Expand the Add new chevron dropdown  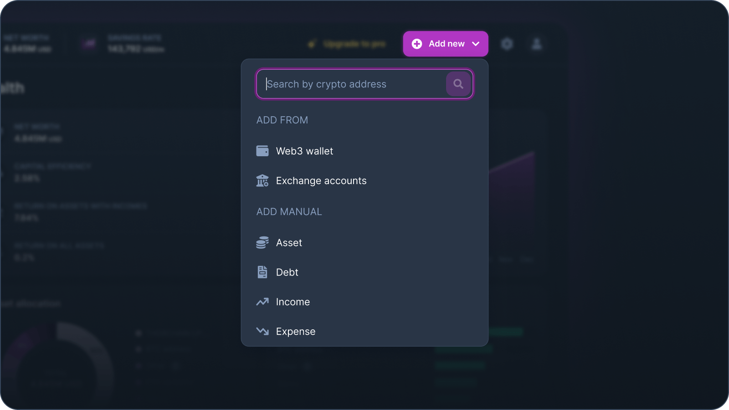476,44
